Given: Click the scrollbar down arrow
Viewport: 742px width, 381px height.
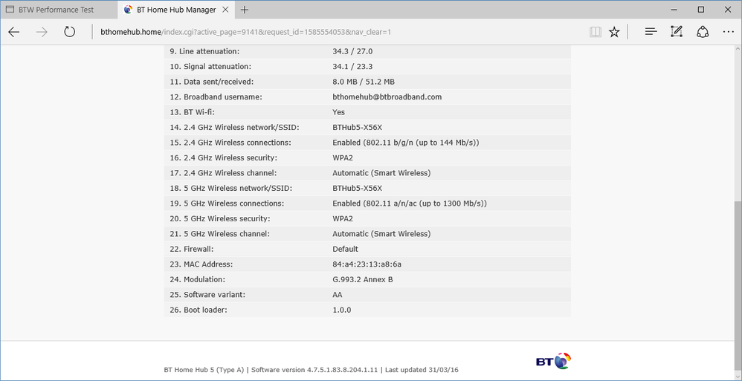Looking at the screenshot, I should (x=738, y=377).
